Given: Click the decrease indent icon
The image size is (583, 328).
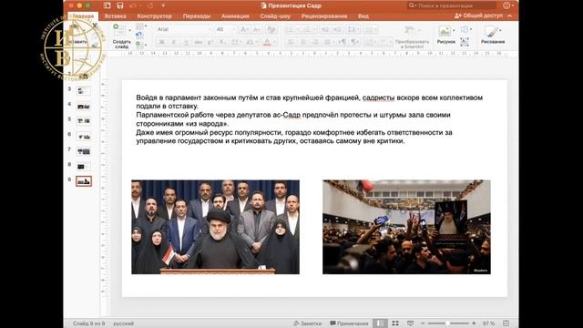Looking at the screenshot, I should 325,29.
